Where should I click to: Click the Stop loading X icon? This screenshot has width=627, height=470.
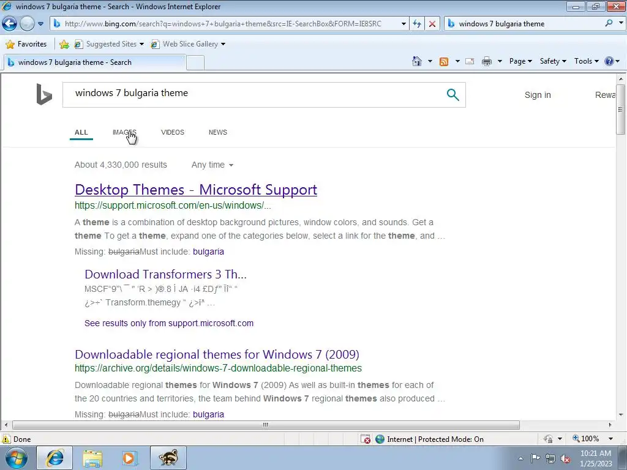tap(432, 24)
